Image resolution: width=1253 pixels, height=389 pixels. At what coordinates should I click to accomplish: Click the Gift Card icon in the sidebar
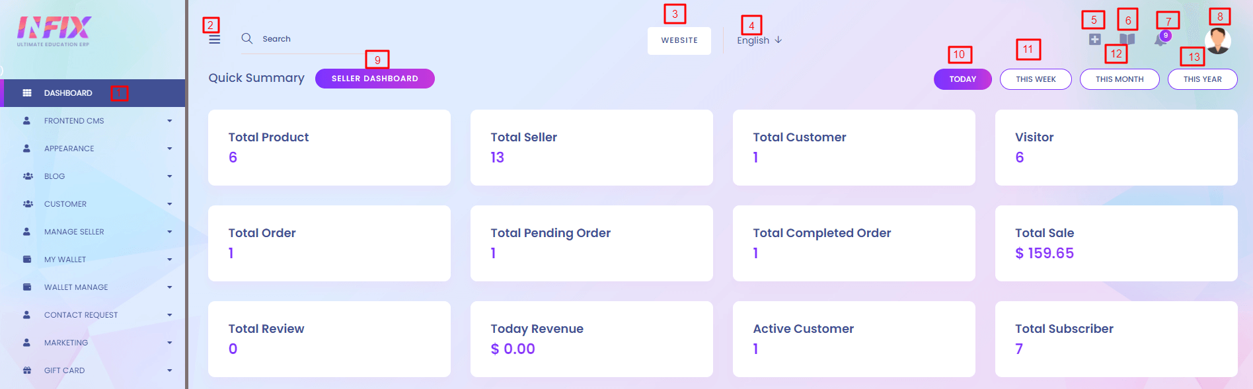(27, 371)
